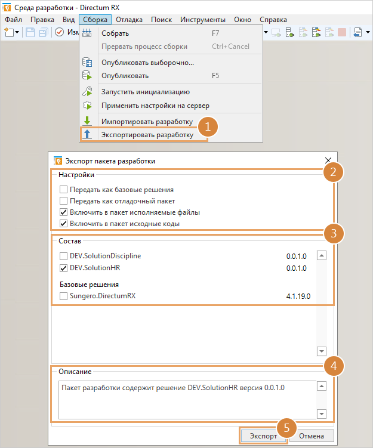This screenshot has width=373, height=448.
Task: Open the Отладка menu
Action: point(129,20)
